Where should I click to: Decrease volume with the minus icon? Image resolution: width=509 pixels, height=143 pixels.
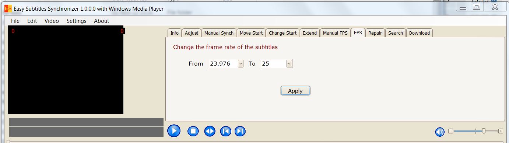(x=450, y=131)
